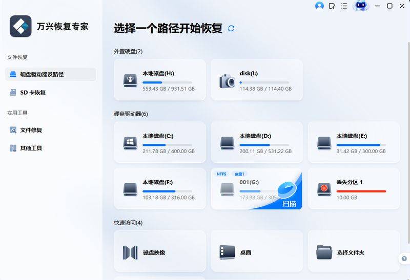The width and height of the screenshot is (410, 280).
Task: Click the lost partition red drive icon
Action: [x=324, y=189]
